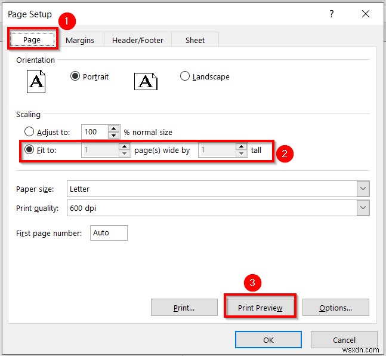Close the Page Setup dialog
Viewport: 386px width, 356px height.
pyautogui.click(x=366, y=14)
